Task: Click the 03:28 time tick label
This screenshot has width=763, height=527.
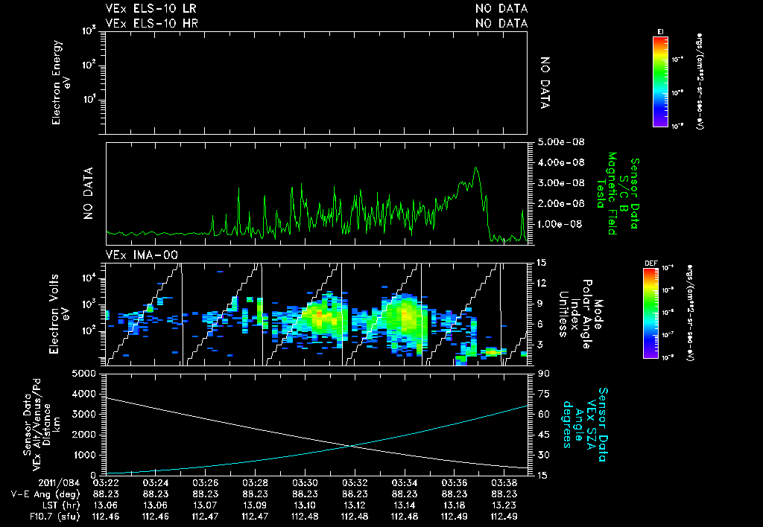Action: point(255,483)
